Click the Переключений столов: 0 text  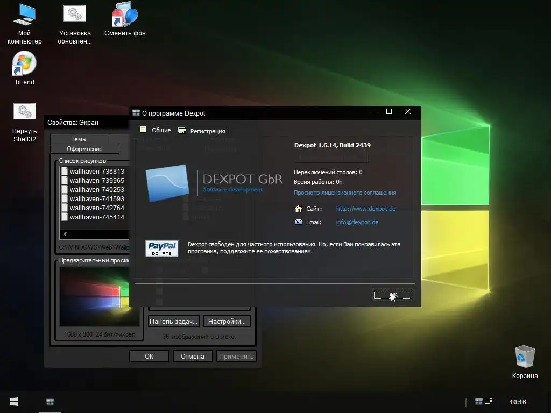point(328,172)
